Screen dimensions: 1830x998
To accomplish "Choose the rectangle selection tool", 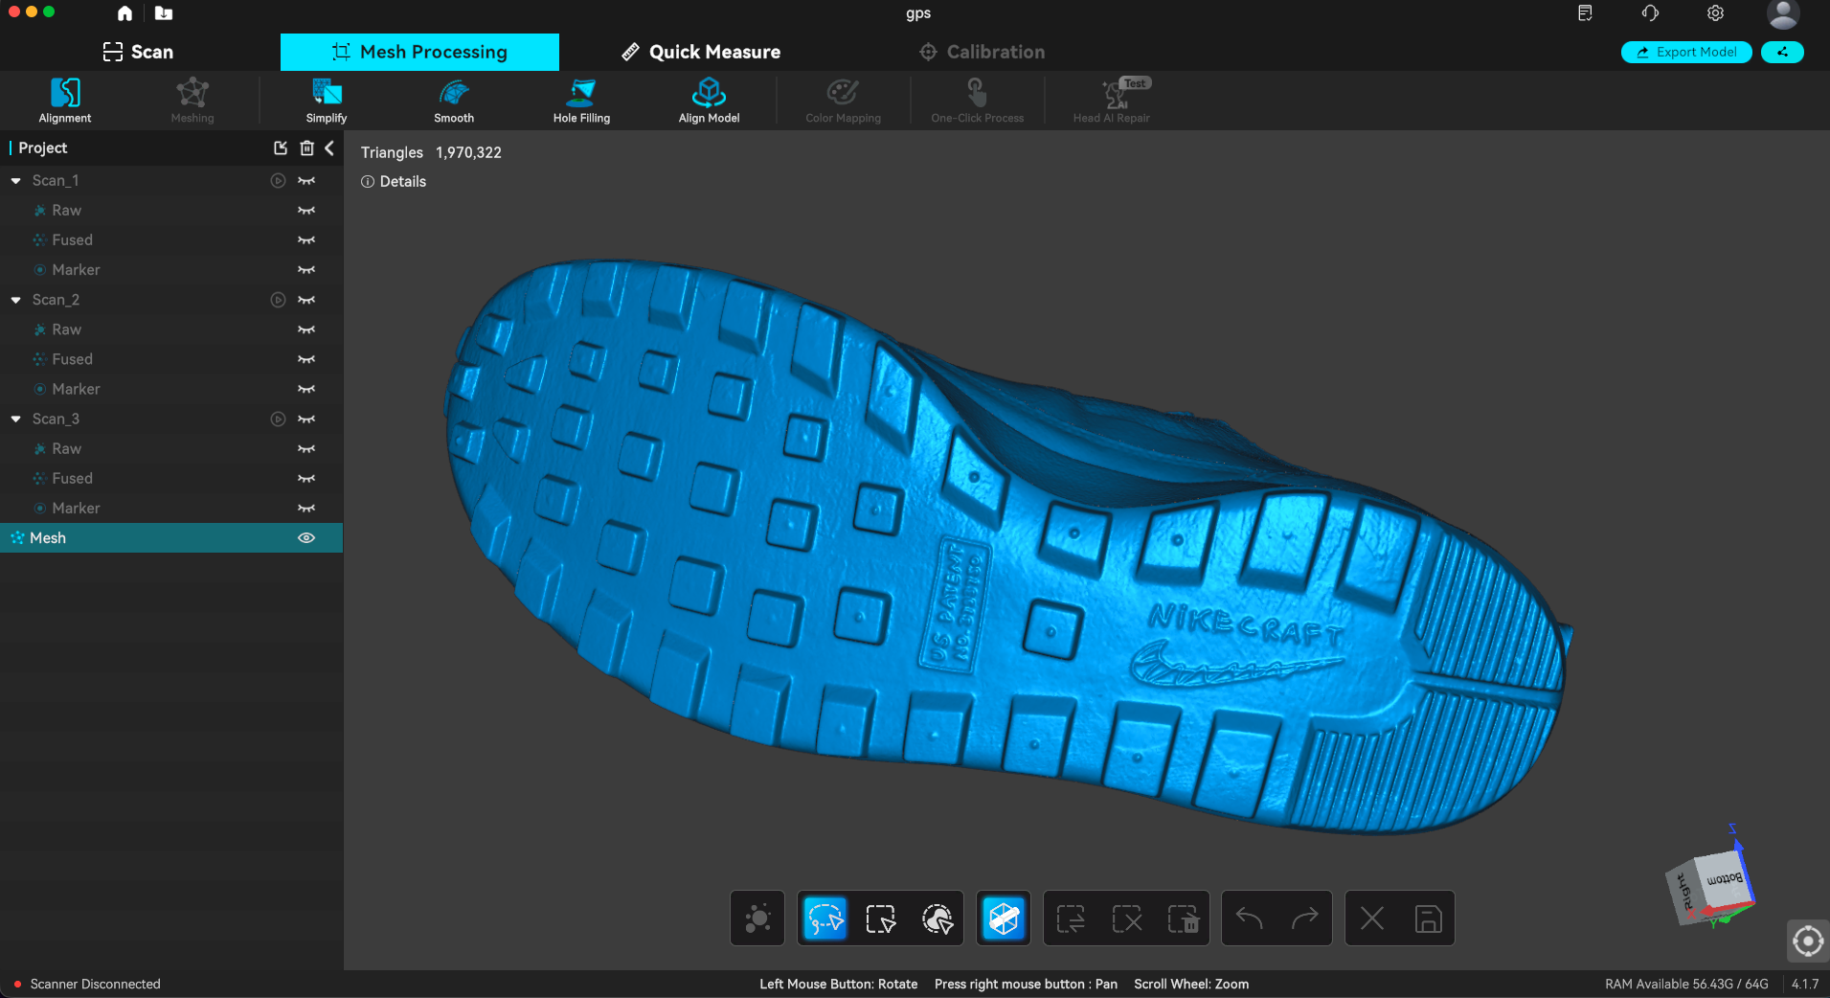I will tap(880, 919).
